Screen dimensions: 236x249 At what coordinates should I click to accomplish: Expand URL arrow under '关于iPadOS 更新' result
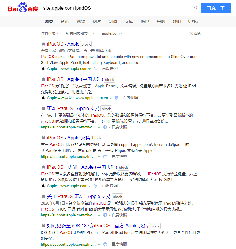tap(99, 216)
